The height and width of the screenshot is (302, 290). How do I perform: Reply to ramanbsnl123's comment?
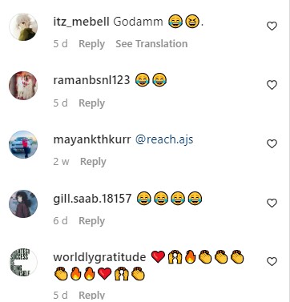tap(91, 103)
